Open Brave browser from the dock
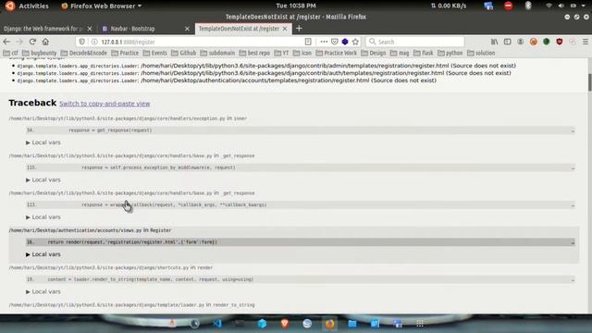 coord(285,324)
